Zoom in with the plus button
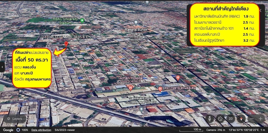 tap(261, 119)
